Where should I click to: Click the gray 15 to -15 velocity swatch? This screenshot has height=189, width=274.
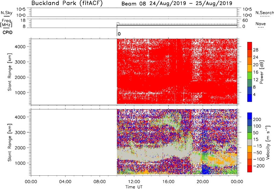pos(250,143)
